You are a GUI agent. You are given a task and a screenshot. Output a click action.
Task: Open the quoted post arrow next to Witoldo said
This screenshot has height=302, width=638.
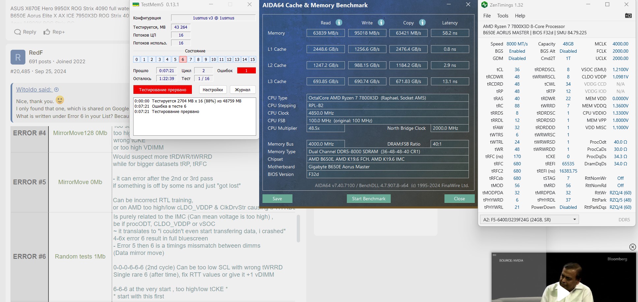click(x=56, y=90)
